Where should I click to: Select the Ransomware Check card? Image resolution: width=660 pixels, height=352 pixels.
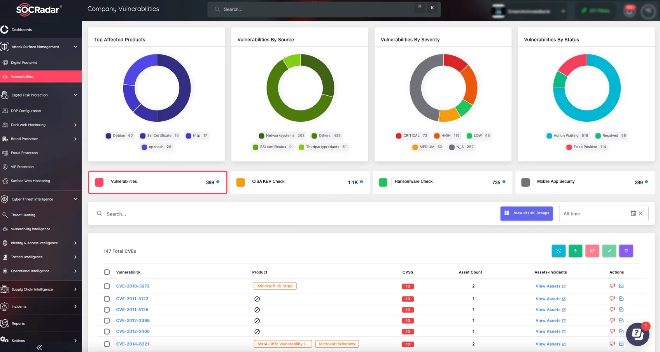pyautogui.click(x=443, y=182)
